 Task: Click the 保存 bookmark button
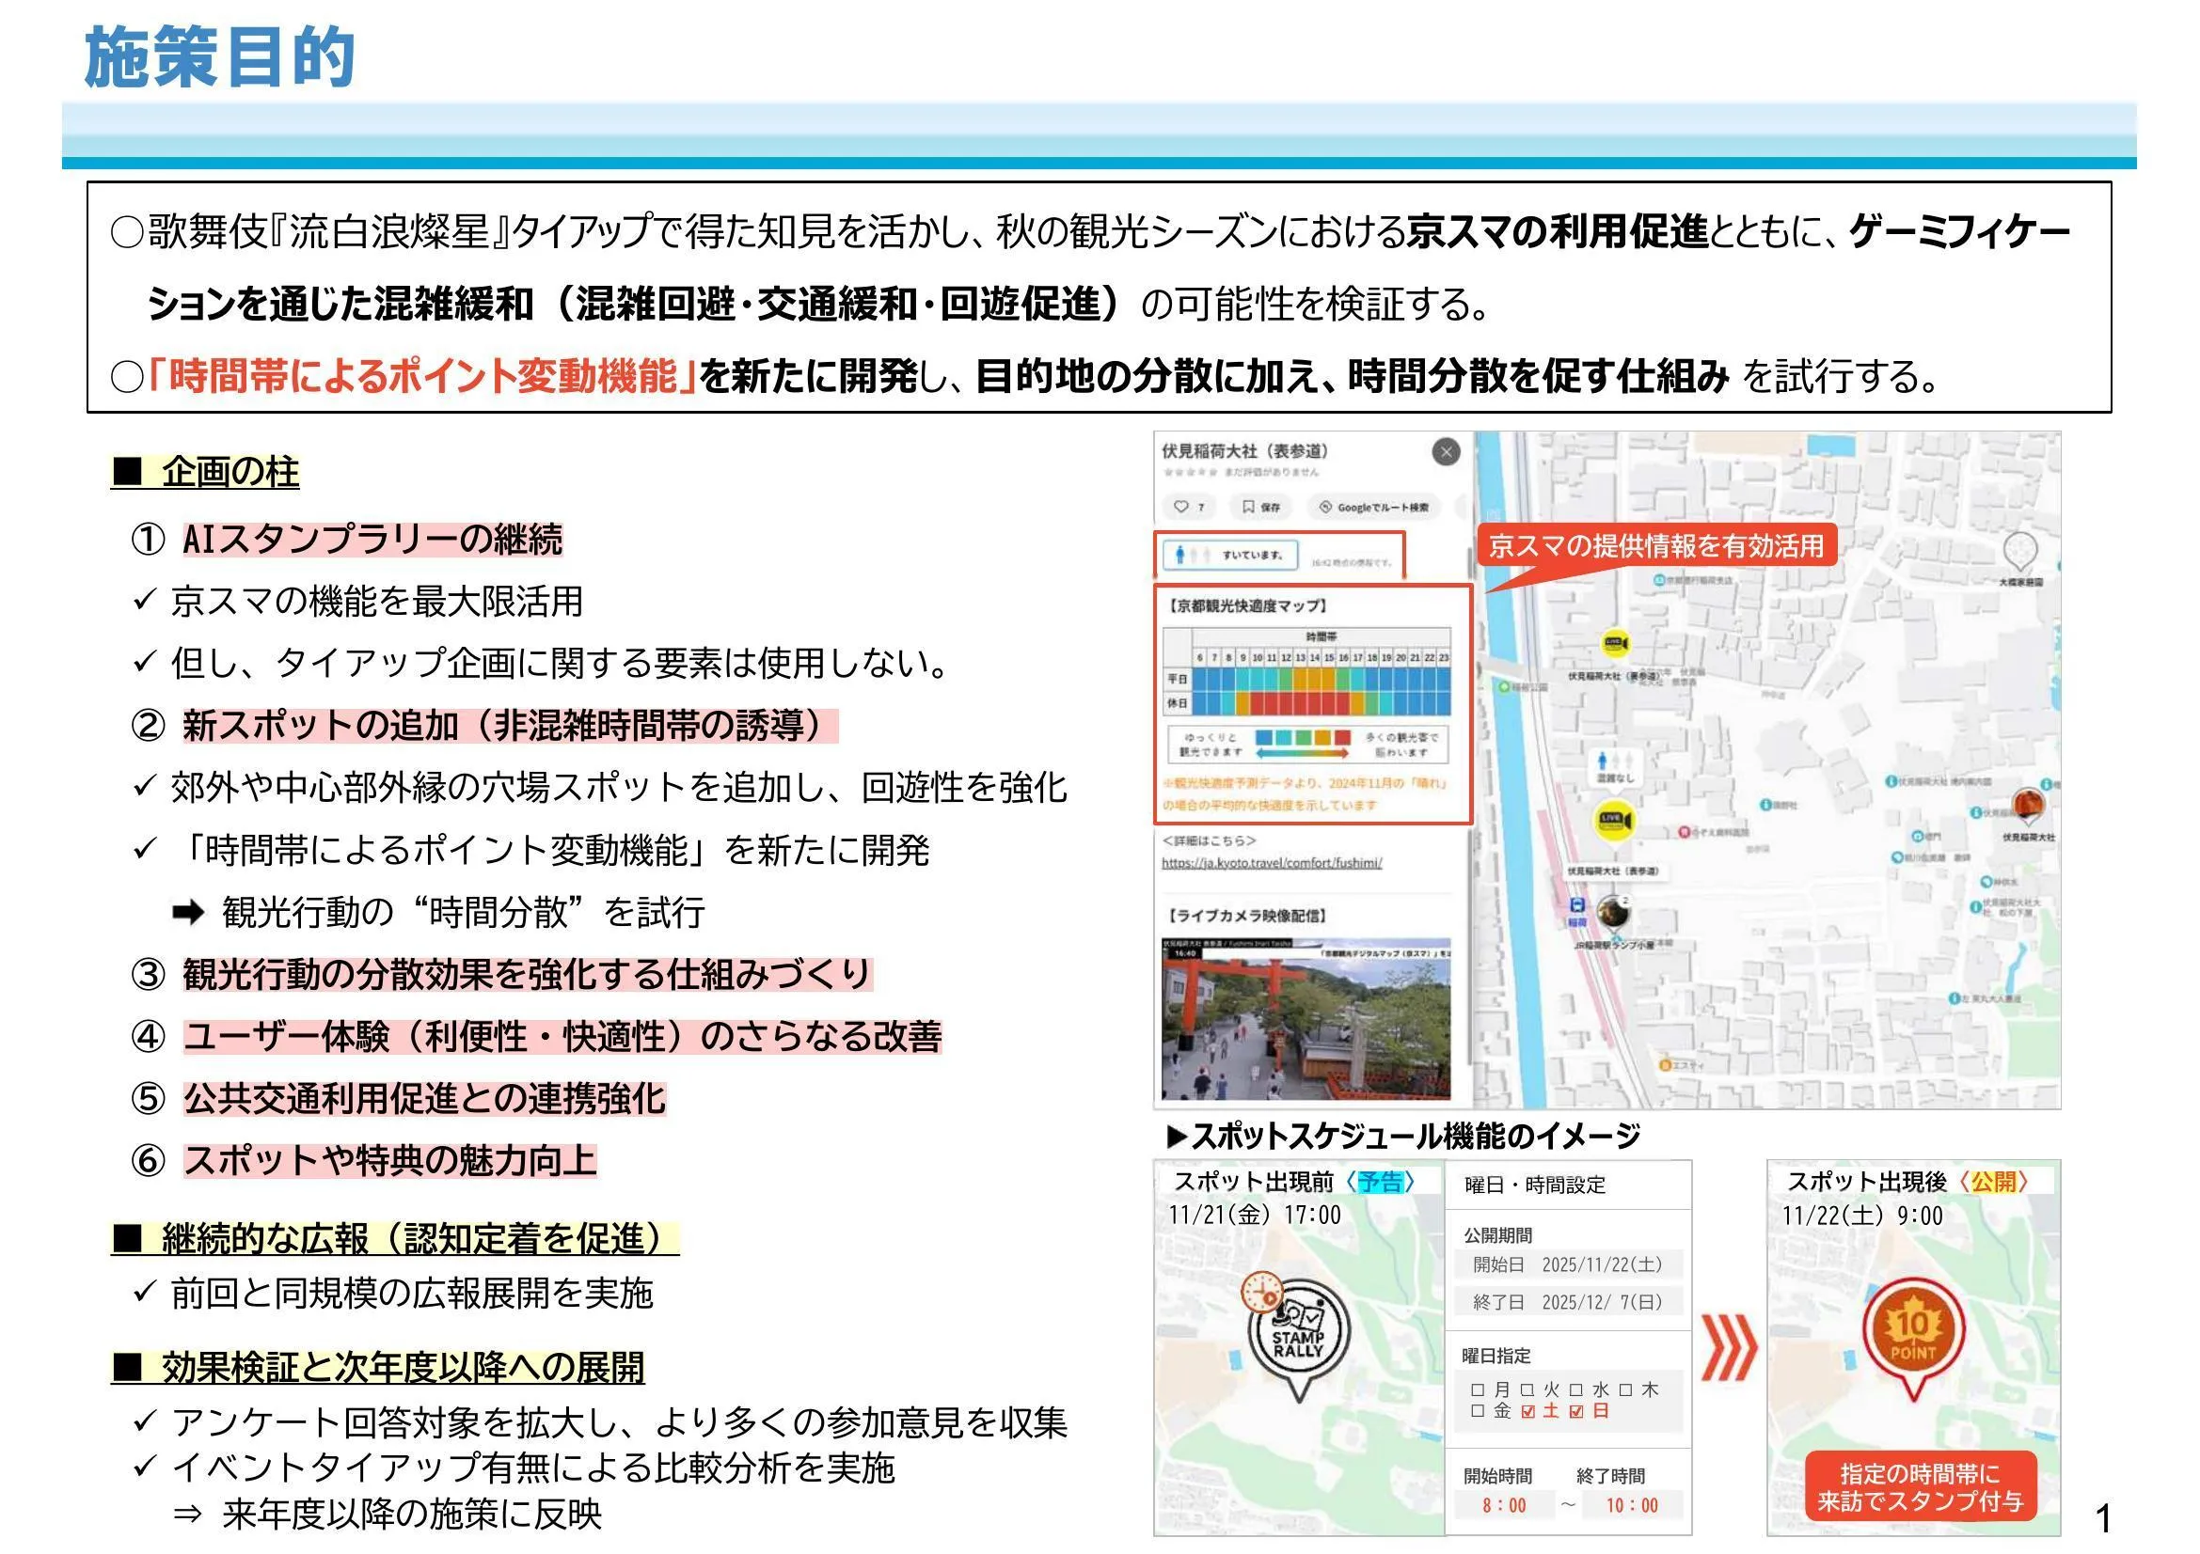[1260, 507]
